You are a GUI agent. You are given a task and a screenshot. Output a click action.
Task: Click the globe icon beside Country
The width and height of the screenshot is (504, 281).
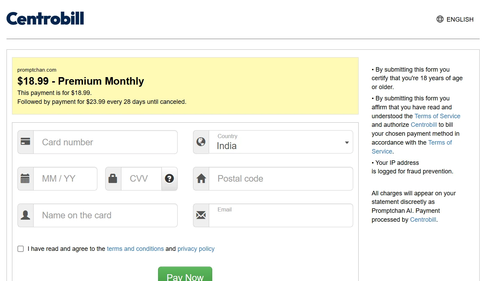(x=201, y=142)
